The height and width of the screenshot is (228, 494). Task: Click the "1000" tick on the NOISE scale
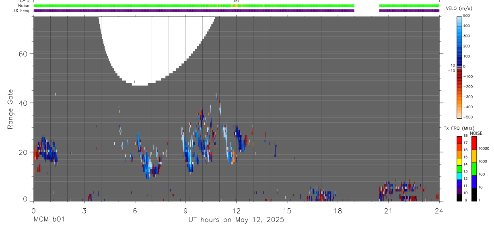pyautogui.click(x=483, y=161)
